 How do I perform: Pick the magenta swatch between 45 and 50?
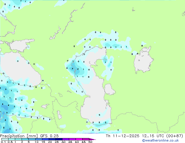click(x=87, y=139)
